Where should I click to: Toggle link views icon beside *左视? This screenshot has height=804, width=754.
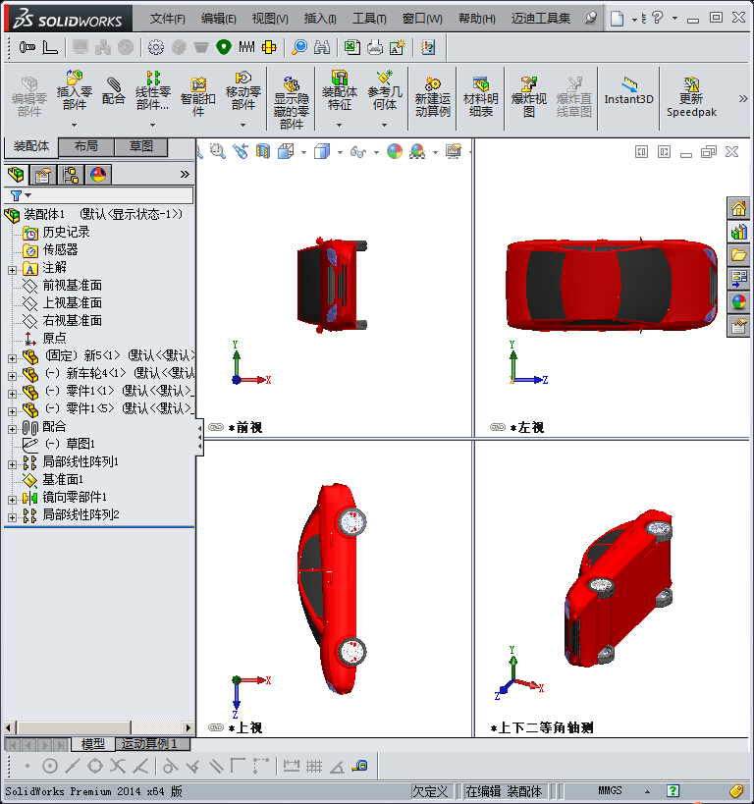[x=498, y=427]
